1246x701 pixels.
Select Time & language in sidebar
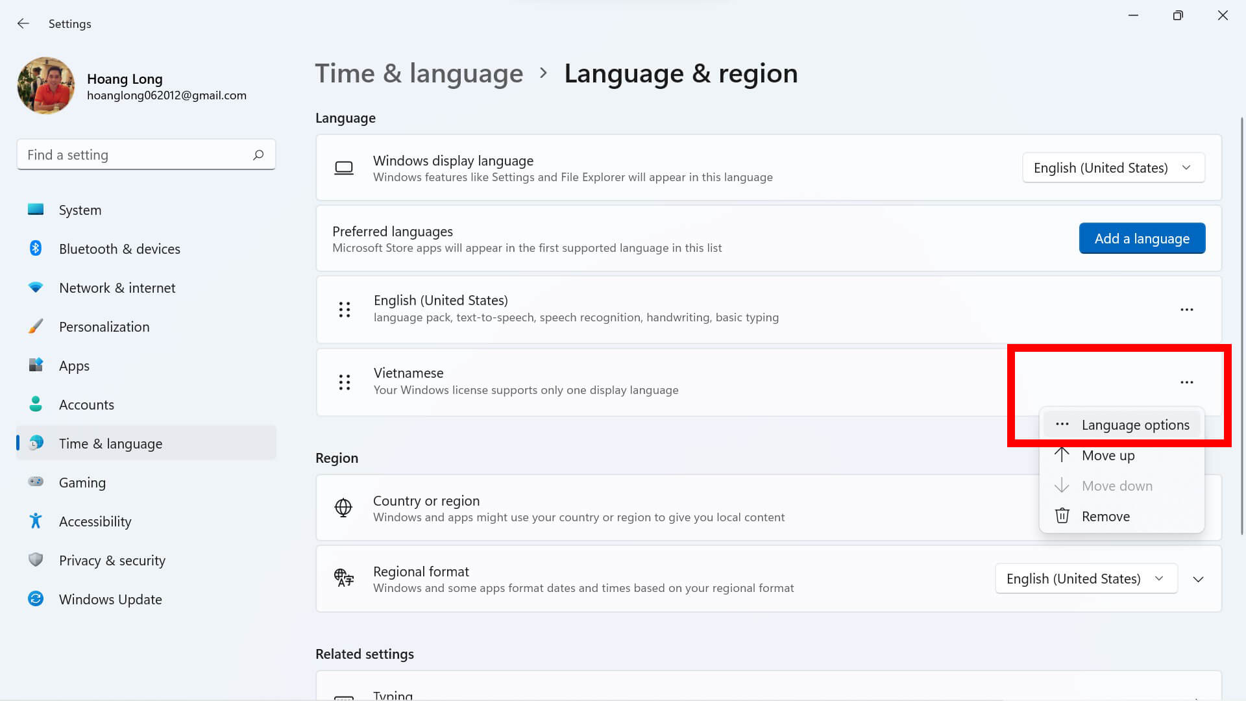pos(146,443)
